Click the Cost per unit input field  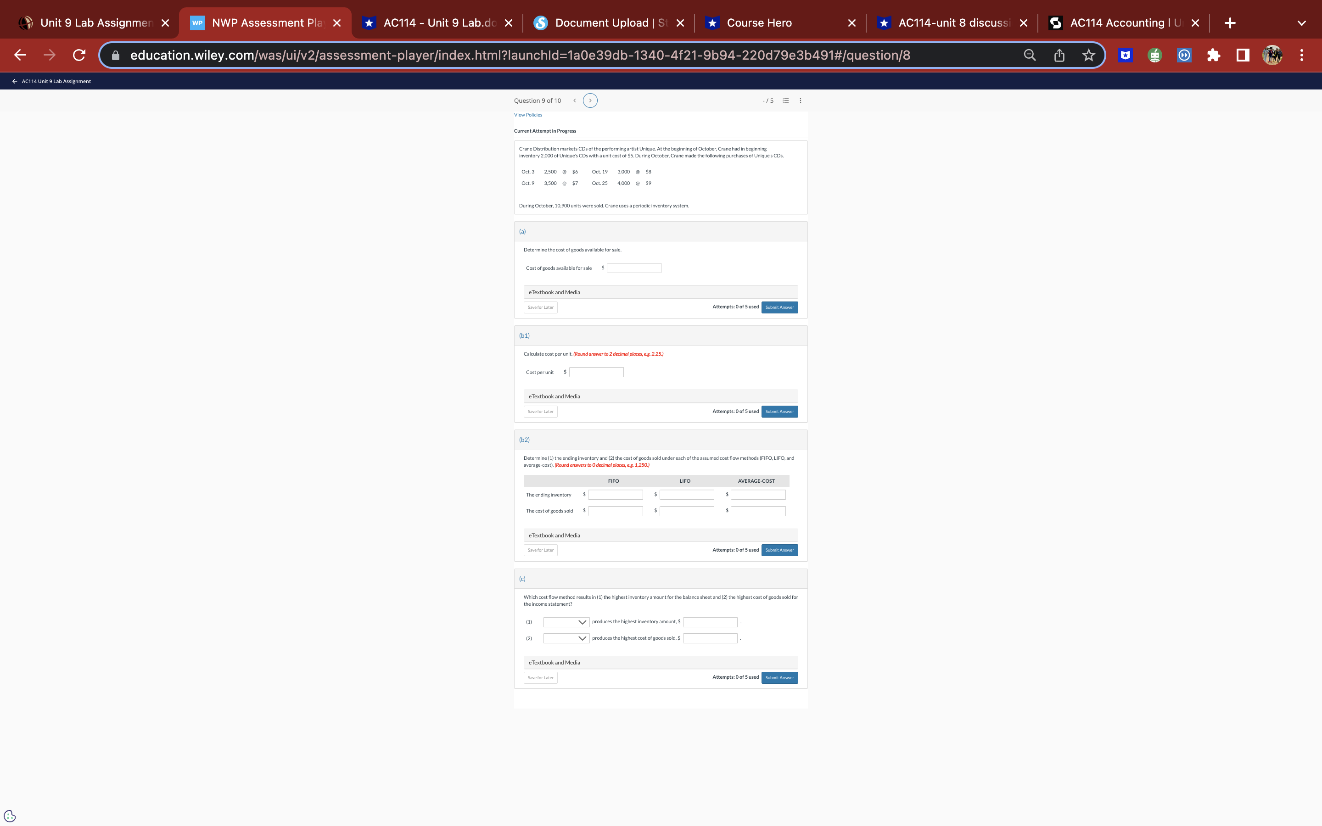596,372
